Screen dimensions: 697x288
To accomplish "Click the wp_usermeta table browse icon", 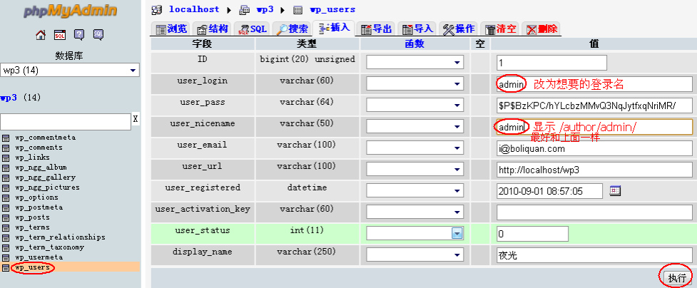I will 6,257.
